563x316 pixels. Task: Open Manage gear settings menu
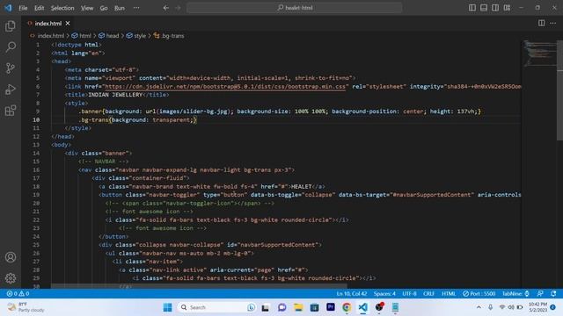click(11, 278)
